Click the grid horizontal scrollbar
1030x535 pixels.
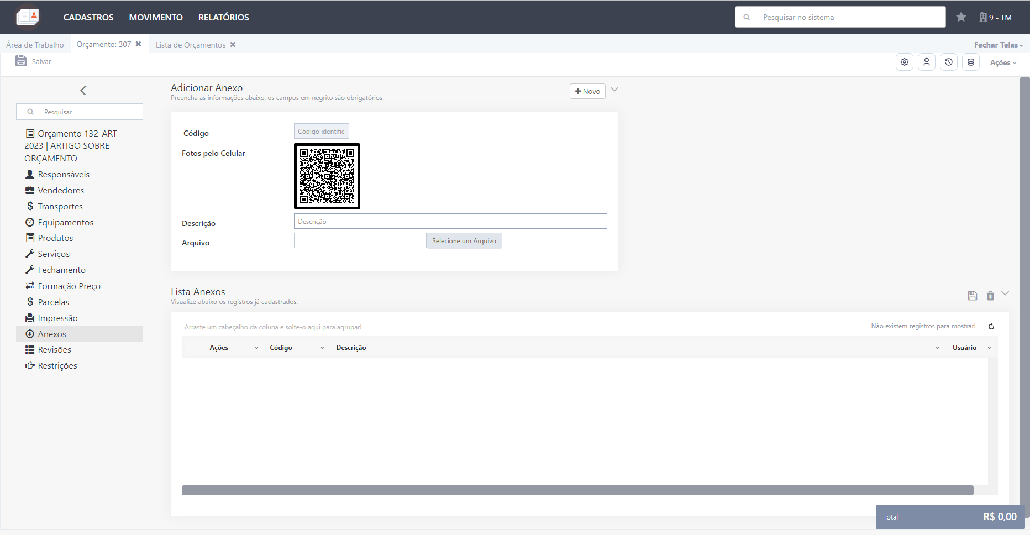[577, 490]
